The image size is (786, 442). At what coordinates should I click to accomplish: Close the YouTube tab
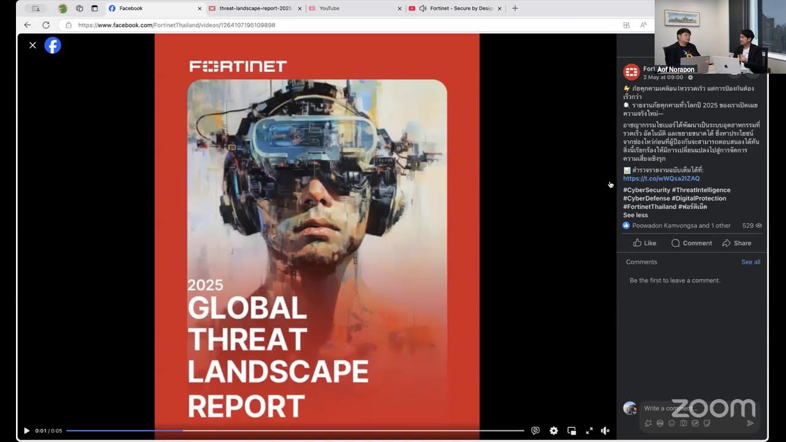(x=400, y=9)
